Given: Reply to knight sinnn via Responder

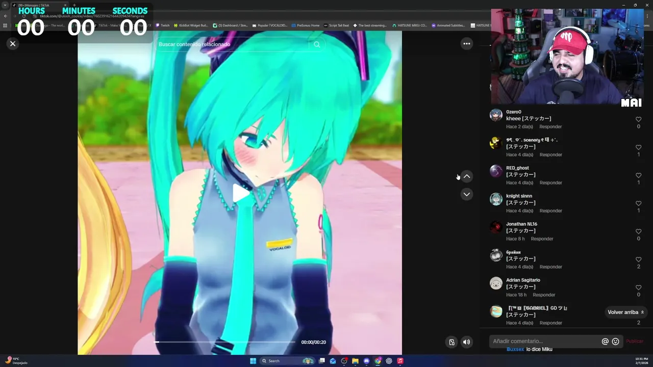Looking at the screenshot, I should 550,211.
